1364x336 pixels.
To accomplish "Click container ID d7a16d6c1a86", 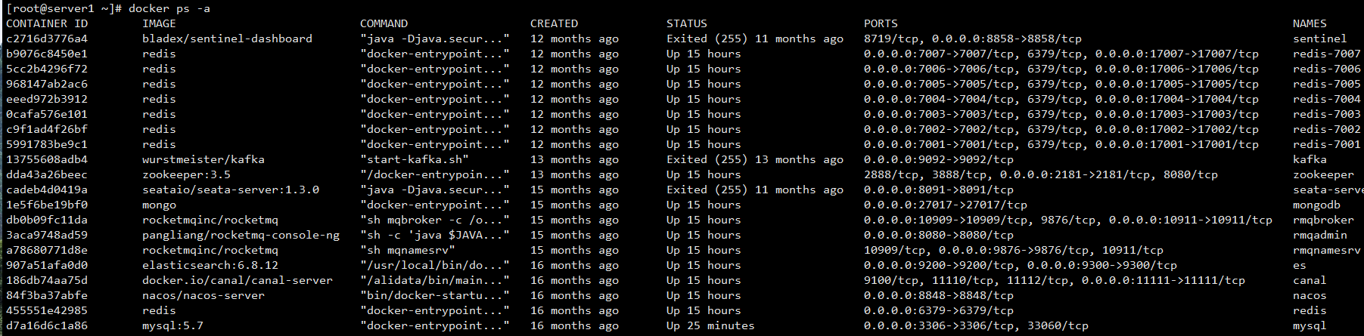I will [47, 325].
